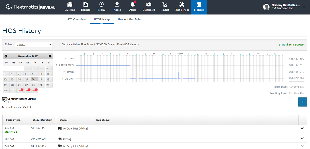
Task: Select November 22 in the calendar
Action: [x=27, y=85]
